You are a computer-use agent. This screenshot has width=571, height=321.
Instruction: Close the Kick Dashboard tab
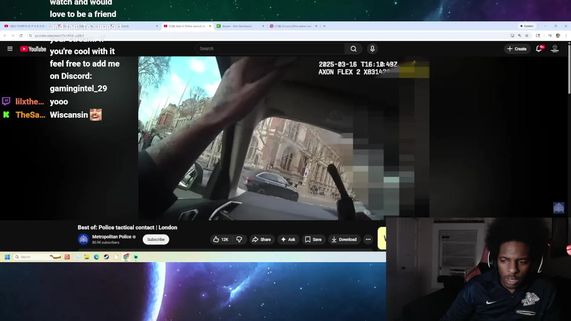pos(263,26)
